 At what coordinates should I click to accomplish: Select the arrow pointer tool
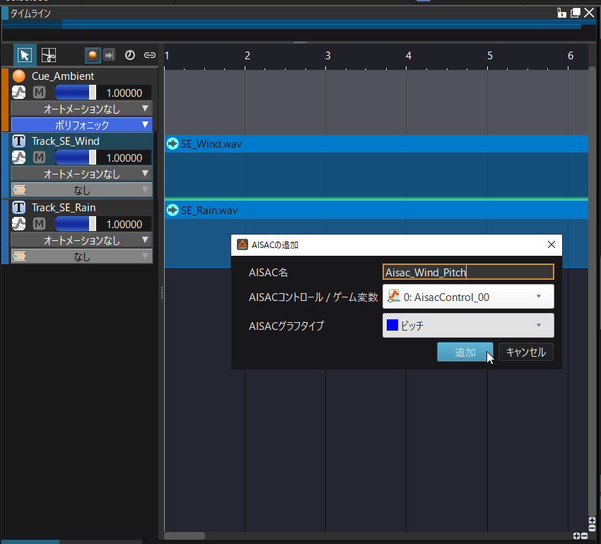(x=25, y=55)
